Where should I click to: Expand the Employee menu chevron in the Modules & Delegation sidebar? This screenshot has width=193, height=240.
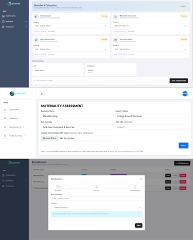tap(26, 27)
